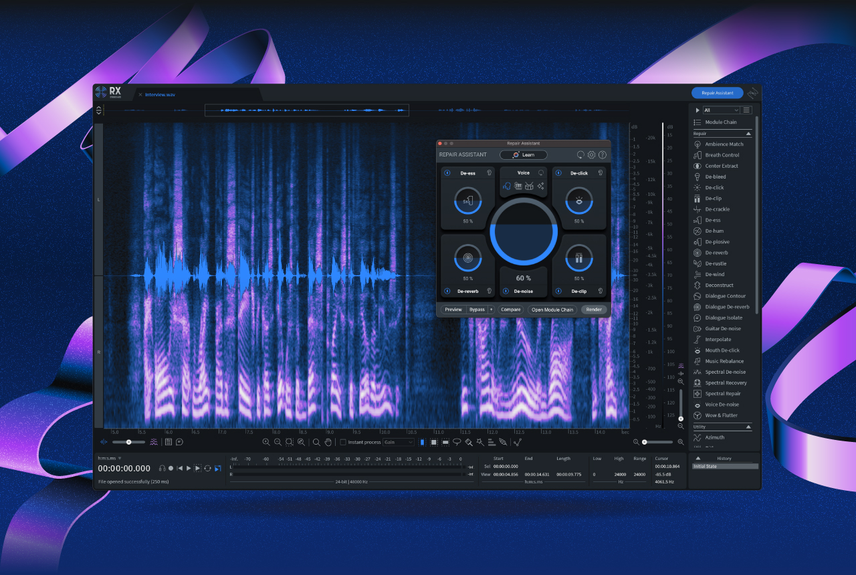This screenshot has width=856, height=575.
Task: Select the drums content type in Repair Assistant
Action: tap(529, 187)
